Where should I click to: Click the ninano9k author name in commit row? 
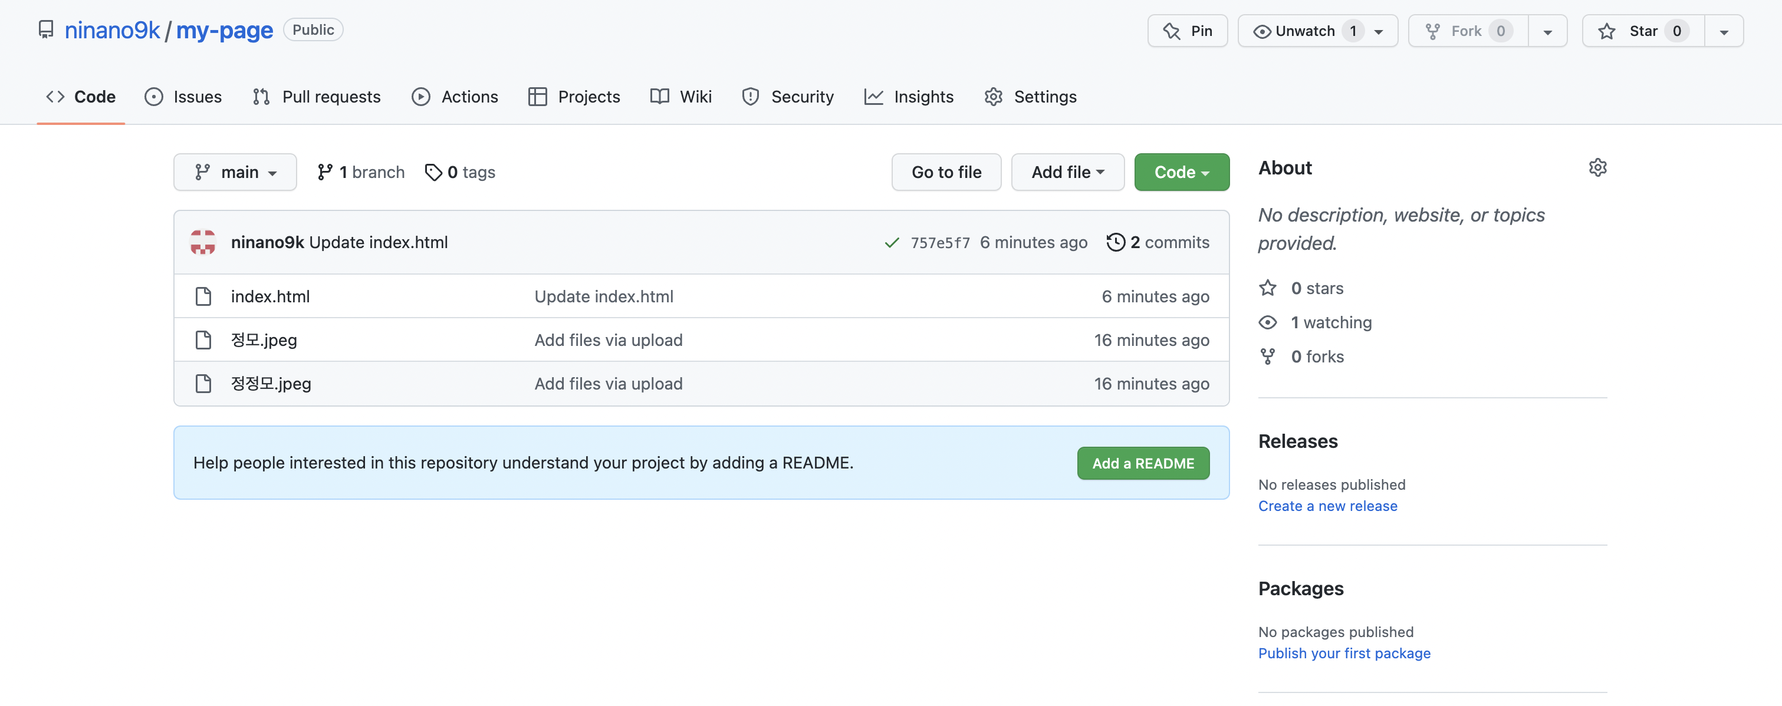(268, 242)
